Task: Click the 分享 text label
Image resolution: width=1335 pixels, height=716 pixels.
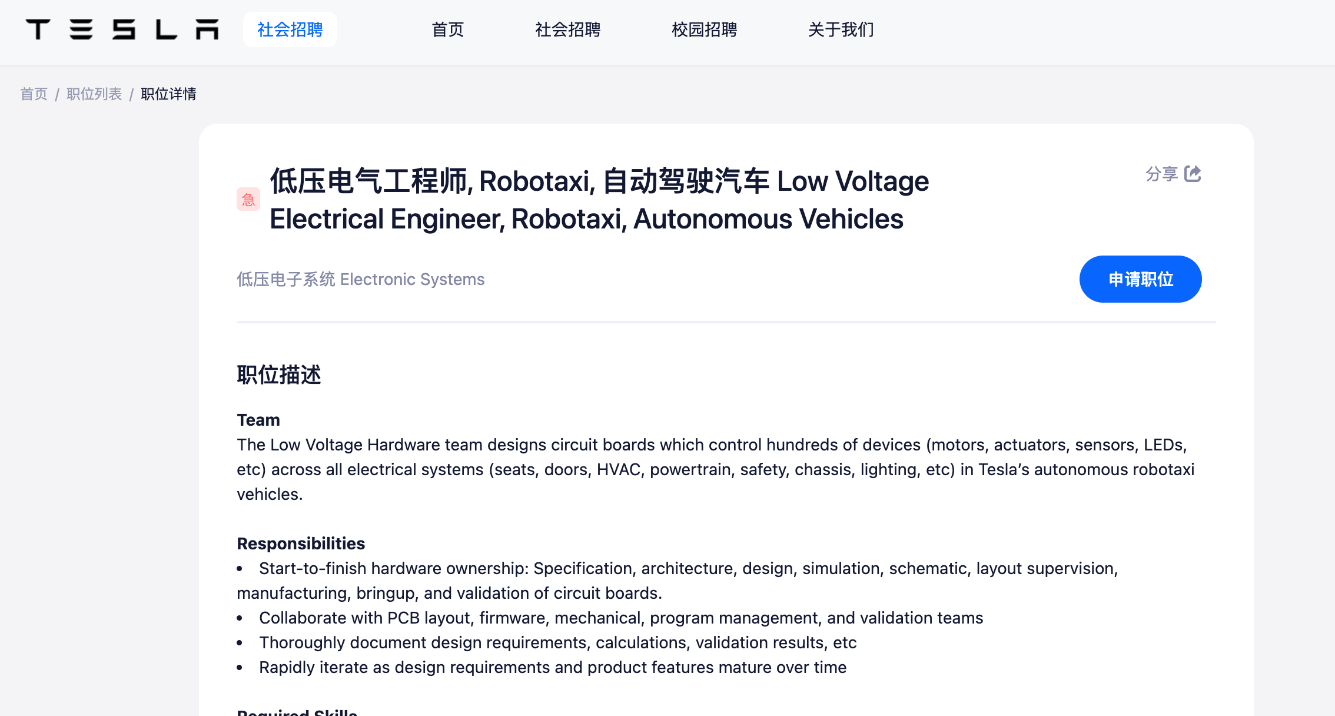Action: [1161, 174]
